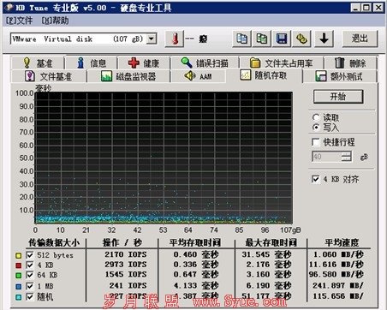Click the 平均速度 column header

(342, 242)
